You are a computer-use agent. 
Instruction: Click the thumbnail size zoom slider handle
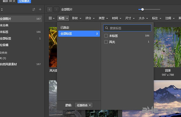142,9
